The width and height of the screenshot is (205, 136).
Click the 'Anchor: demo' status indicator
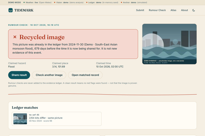click(134, 3)
